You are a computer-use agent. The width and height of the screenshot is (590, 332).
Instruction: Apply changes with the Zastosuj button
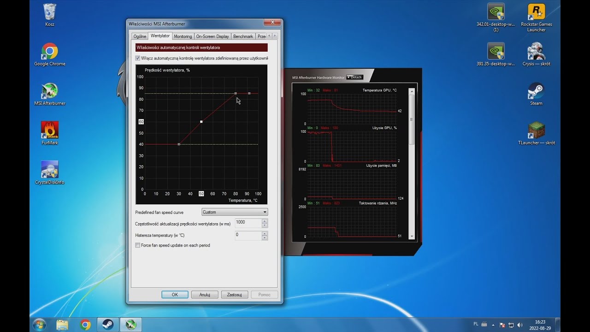(x=235, y=294)
